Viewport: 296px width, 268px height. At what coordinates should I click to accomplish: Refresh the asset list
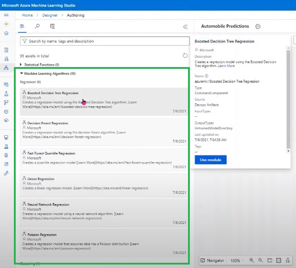(x=185, y=55)
